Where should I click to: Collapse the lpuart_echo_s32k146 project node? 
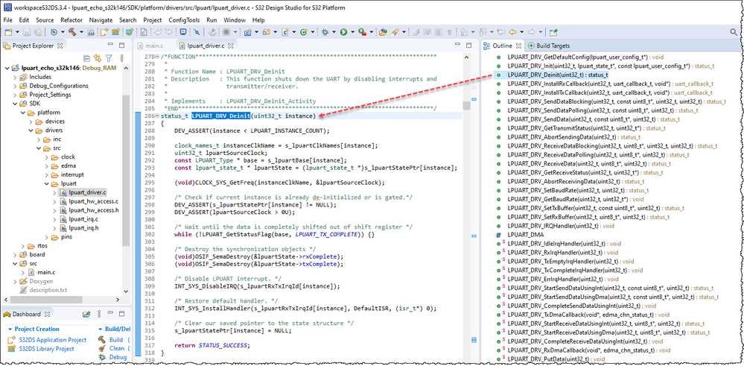tap(7, 68)
